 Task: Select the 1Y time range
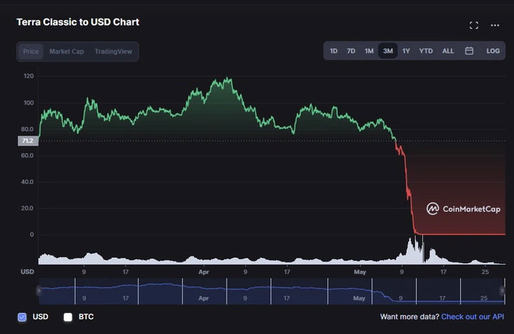pyautogui.click(x=406, y=51)
